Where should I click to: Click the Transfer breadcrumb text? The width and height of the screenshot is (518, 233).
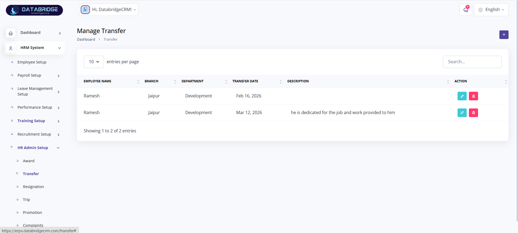[110, 40]
